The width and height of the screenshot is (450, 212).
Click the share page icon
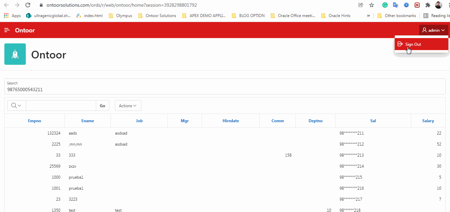pyautogui.click(x=360, y=5)
